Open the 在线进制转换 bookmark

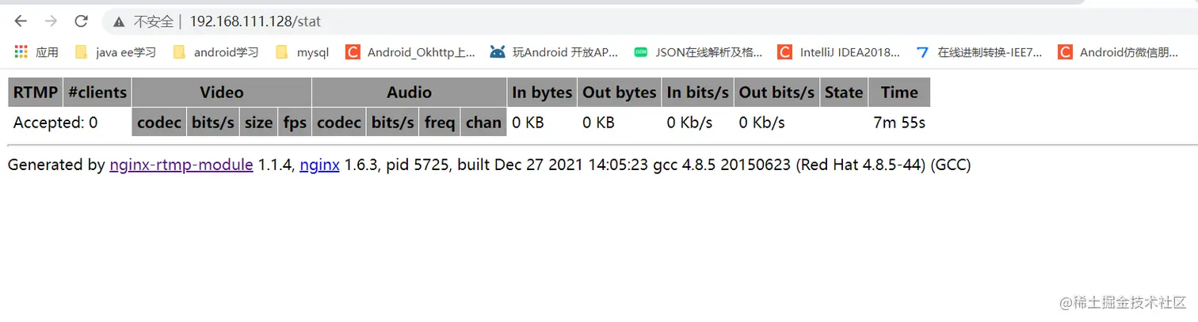[979, 52]
